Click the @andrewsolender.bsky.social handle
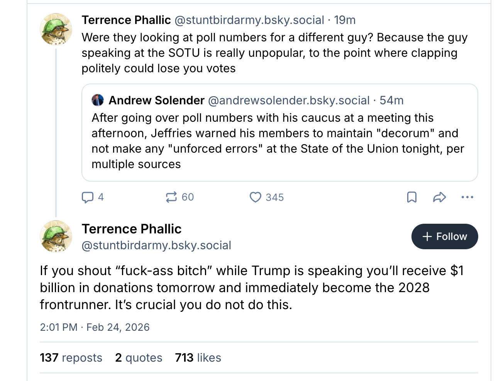Image resolution: width=501 pixels, height=381 pixels. pyautogui.click(x=289, y=100)
